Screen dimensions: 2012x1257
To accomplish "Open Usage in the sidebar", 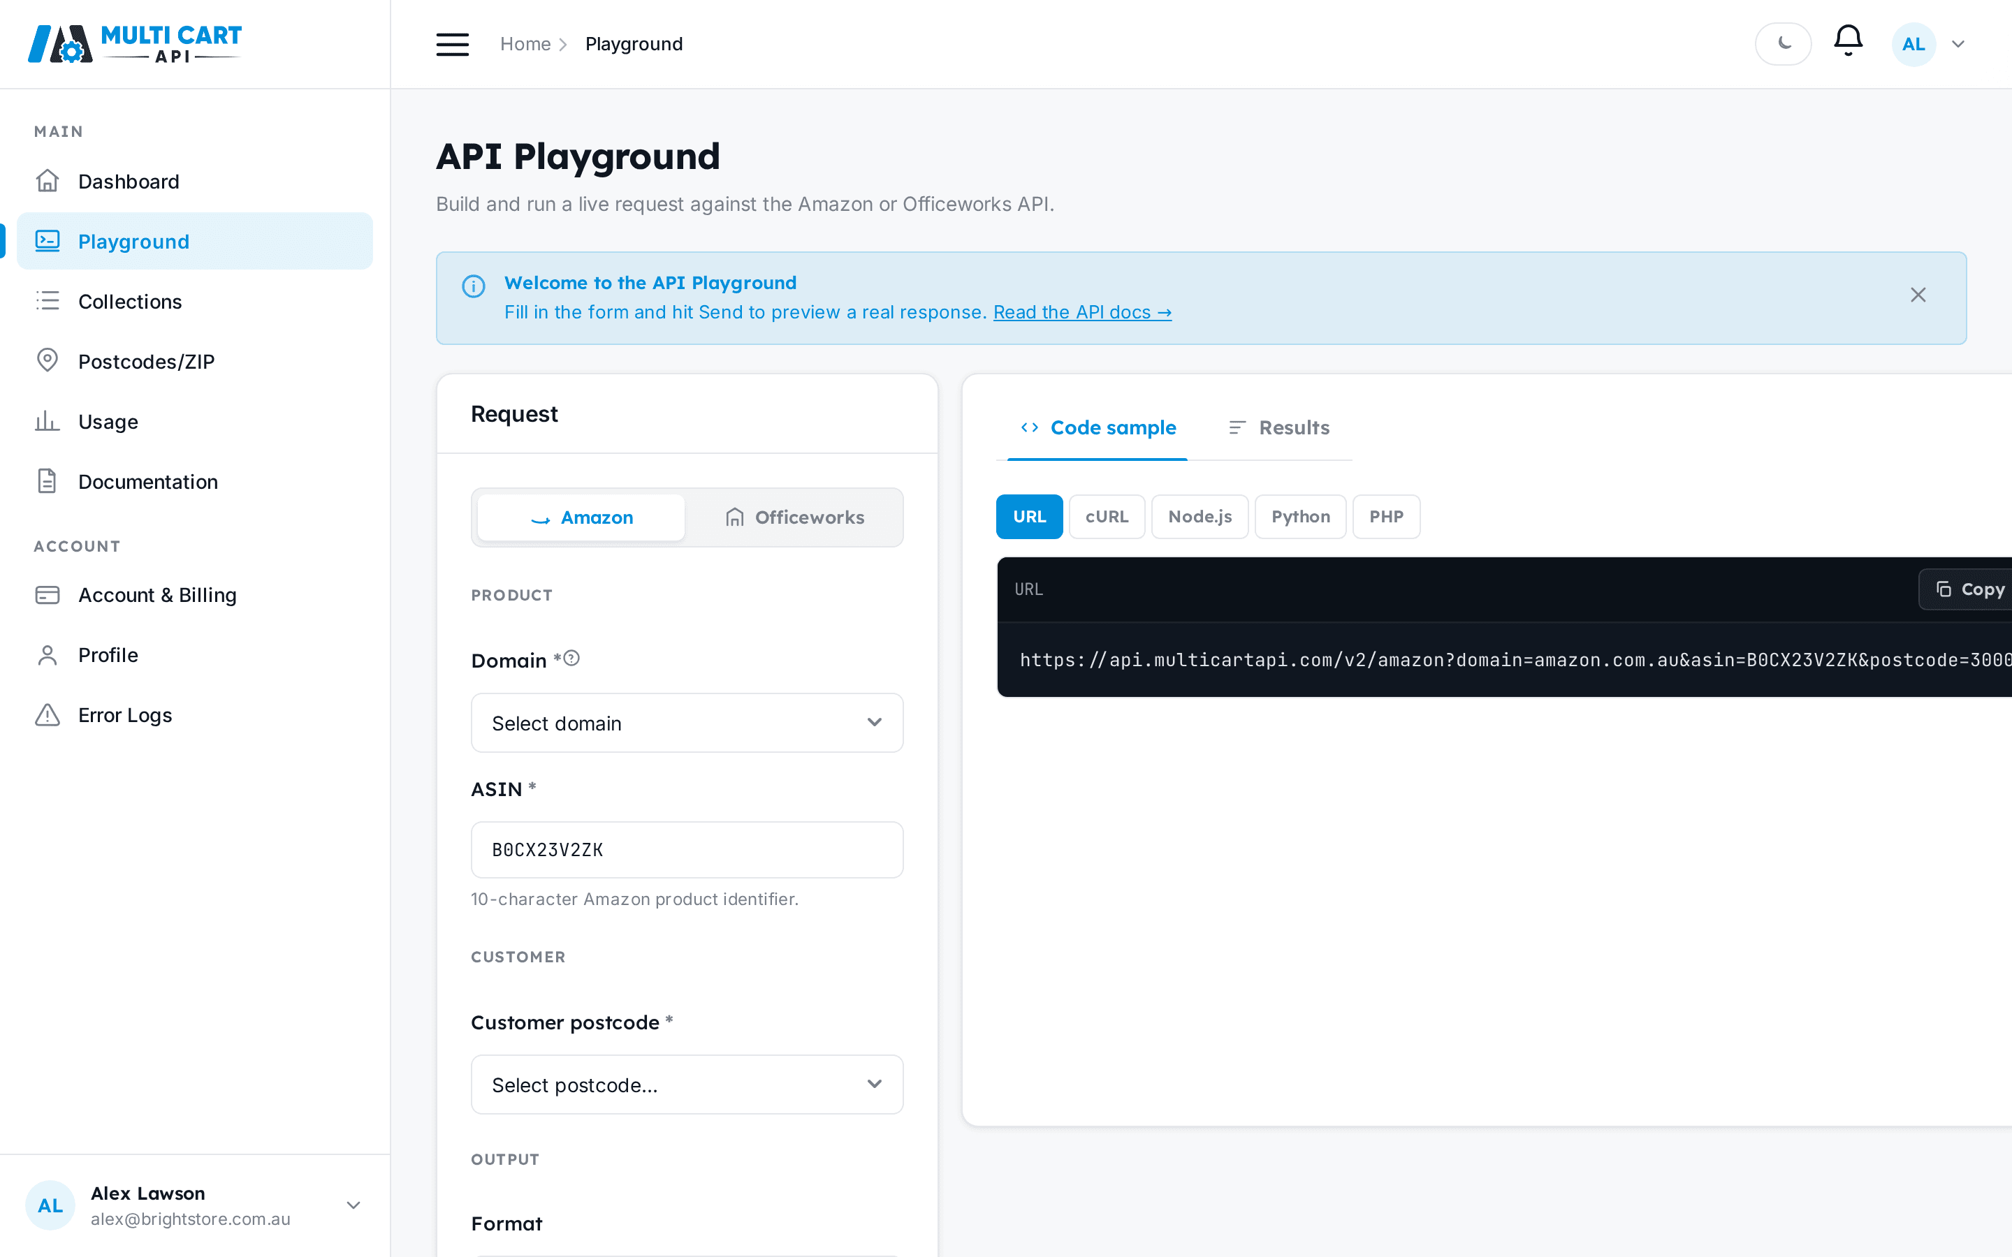I will click(194, 420).
